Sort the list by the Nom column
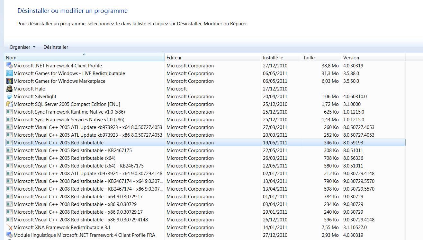This screenshot has height=240, width=423. [x=84, y=58]
